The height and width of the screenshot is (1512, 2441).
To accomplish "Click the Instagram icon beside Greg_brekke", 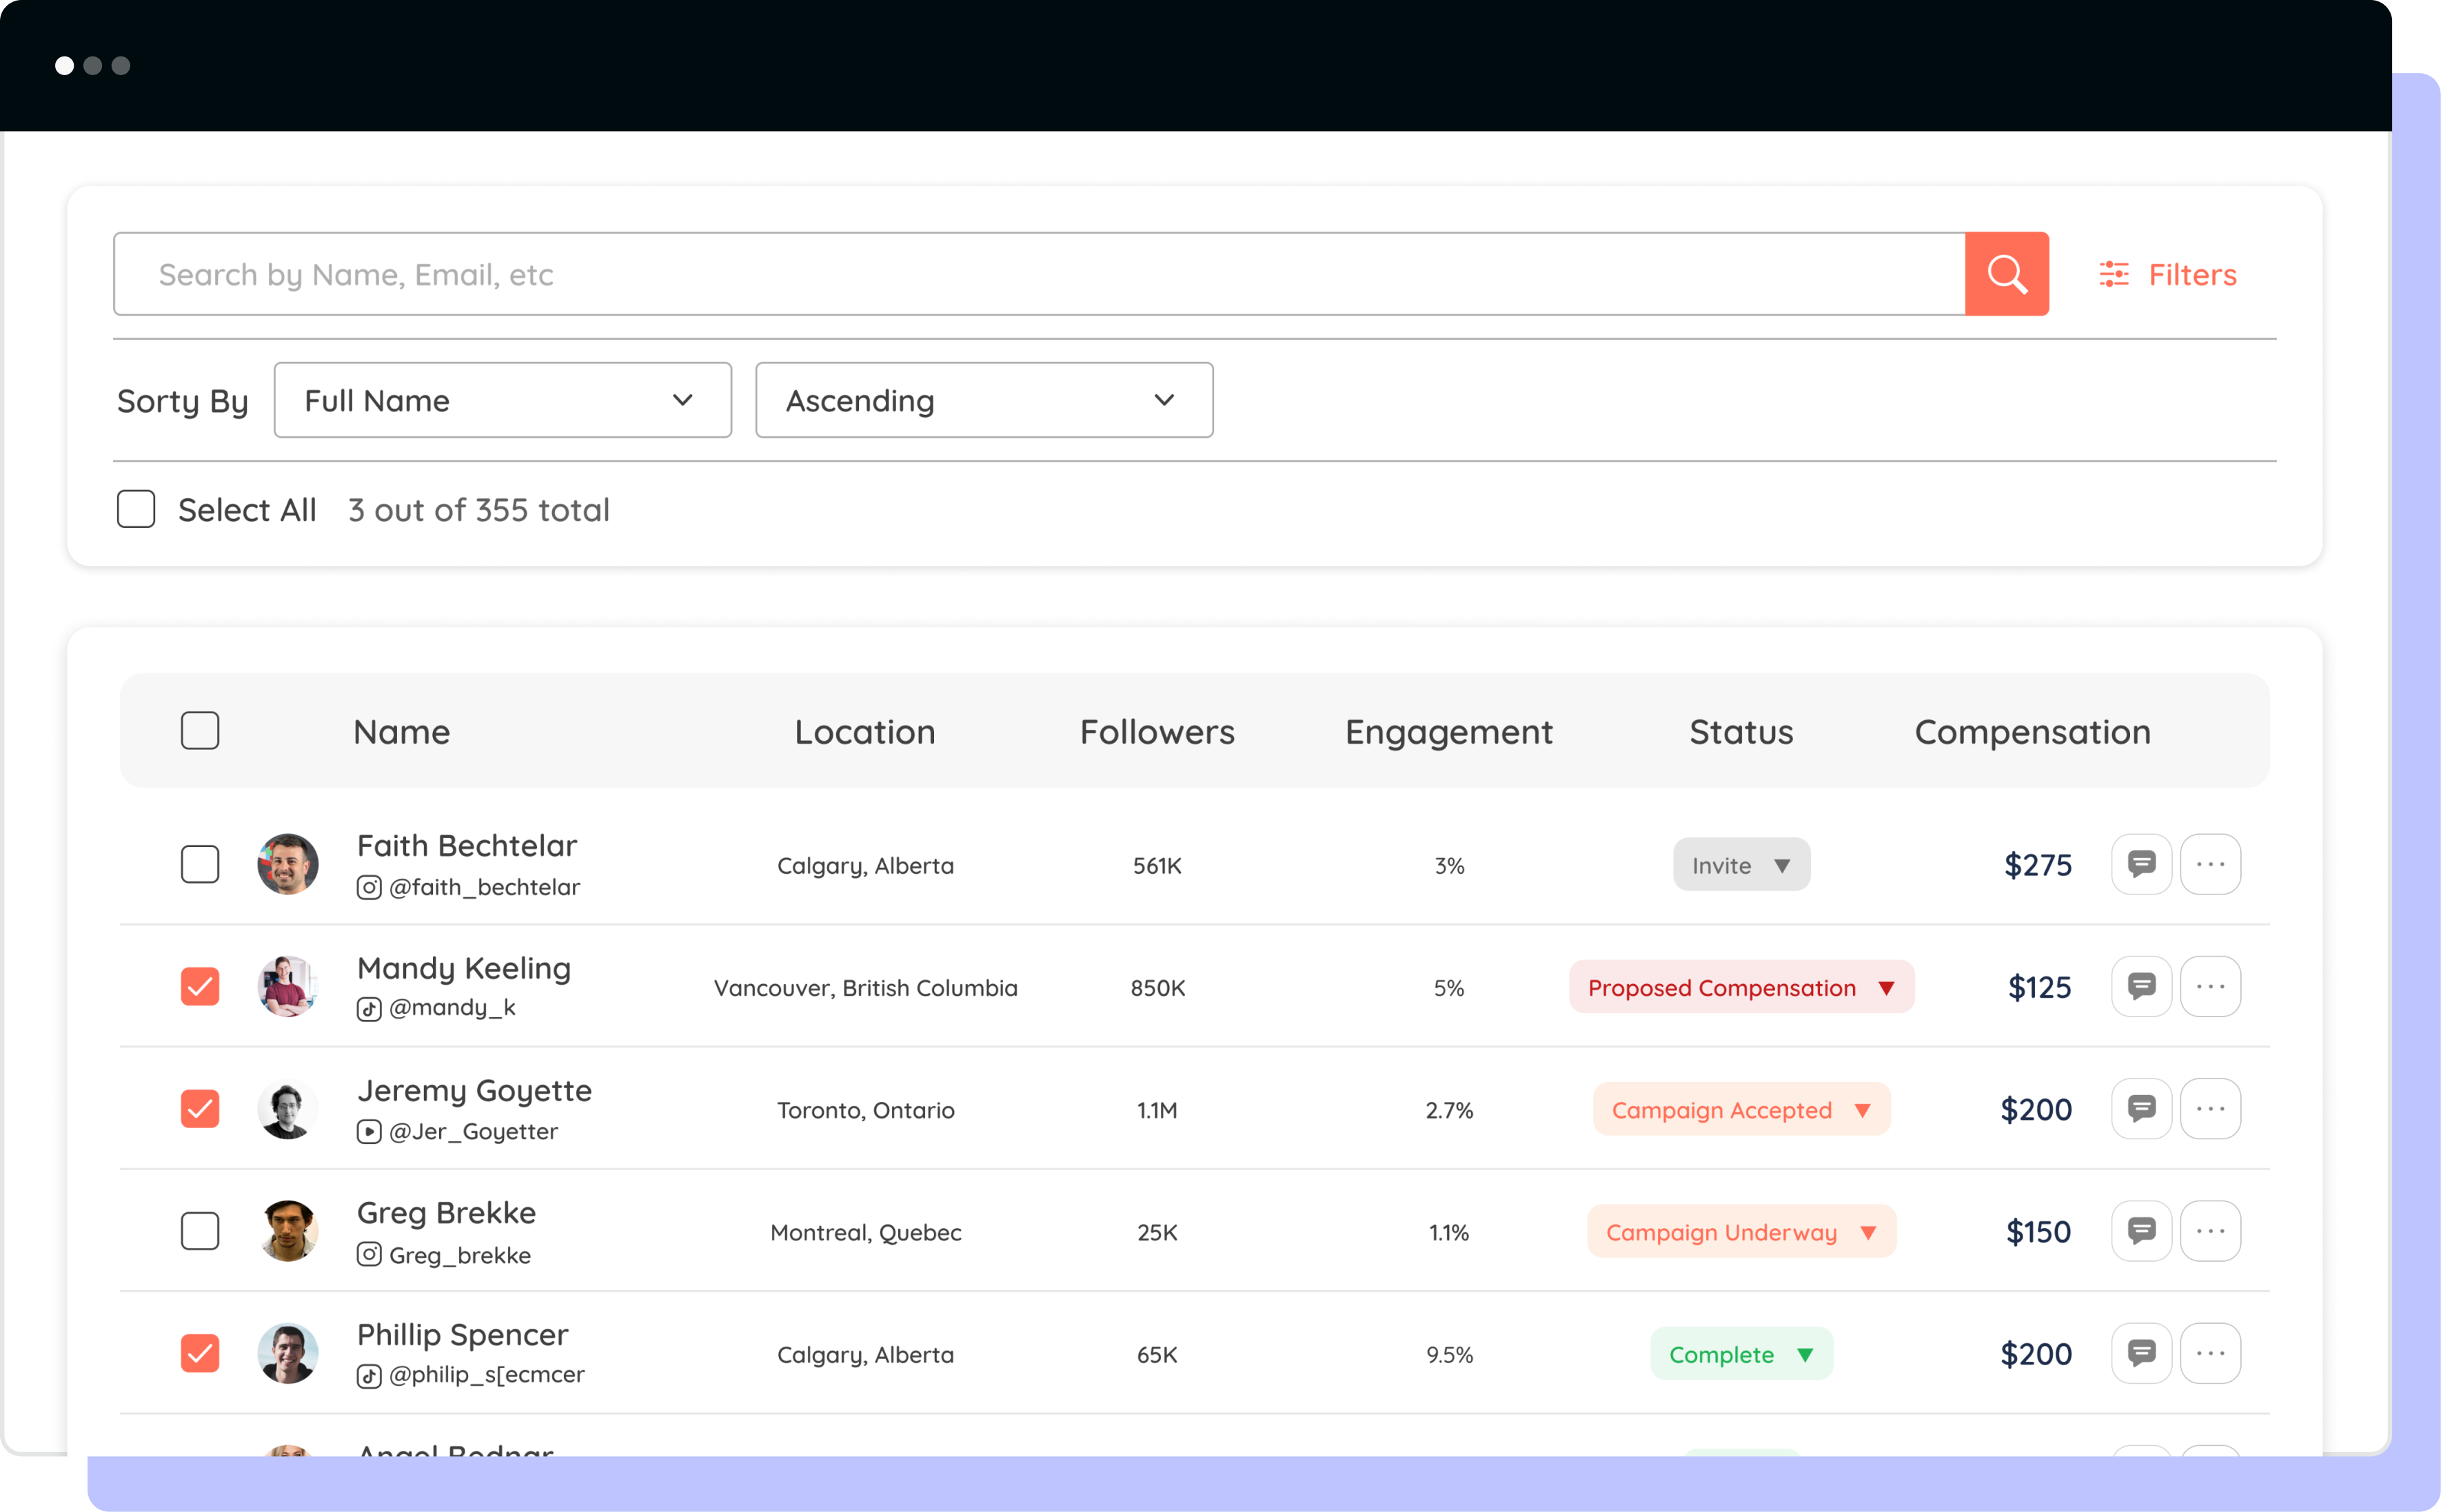I will point(369,1254).
